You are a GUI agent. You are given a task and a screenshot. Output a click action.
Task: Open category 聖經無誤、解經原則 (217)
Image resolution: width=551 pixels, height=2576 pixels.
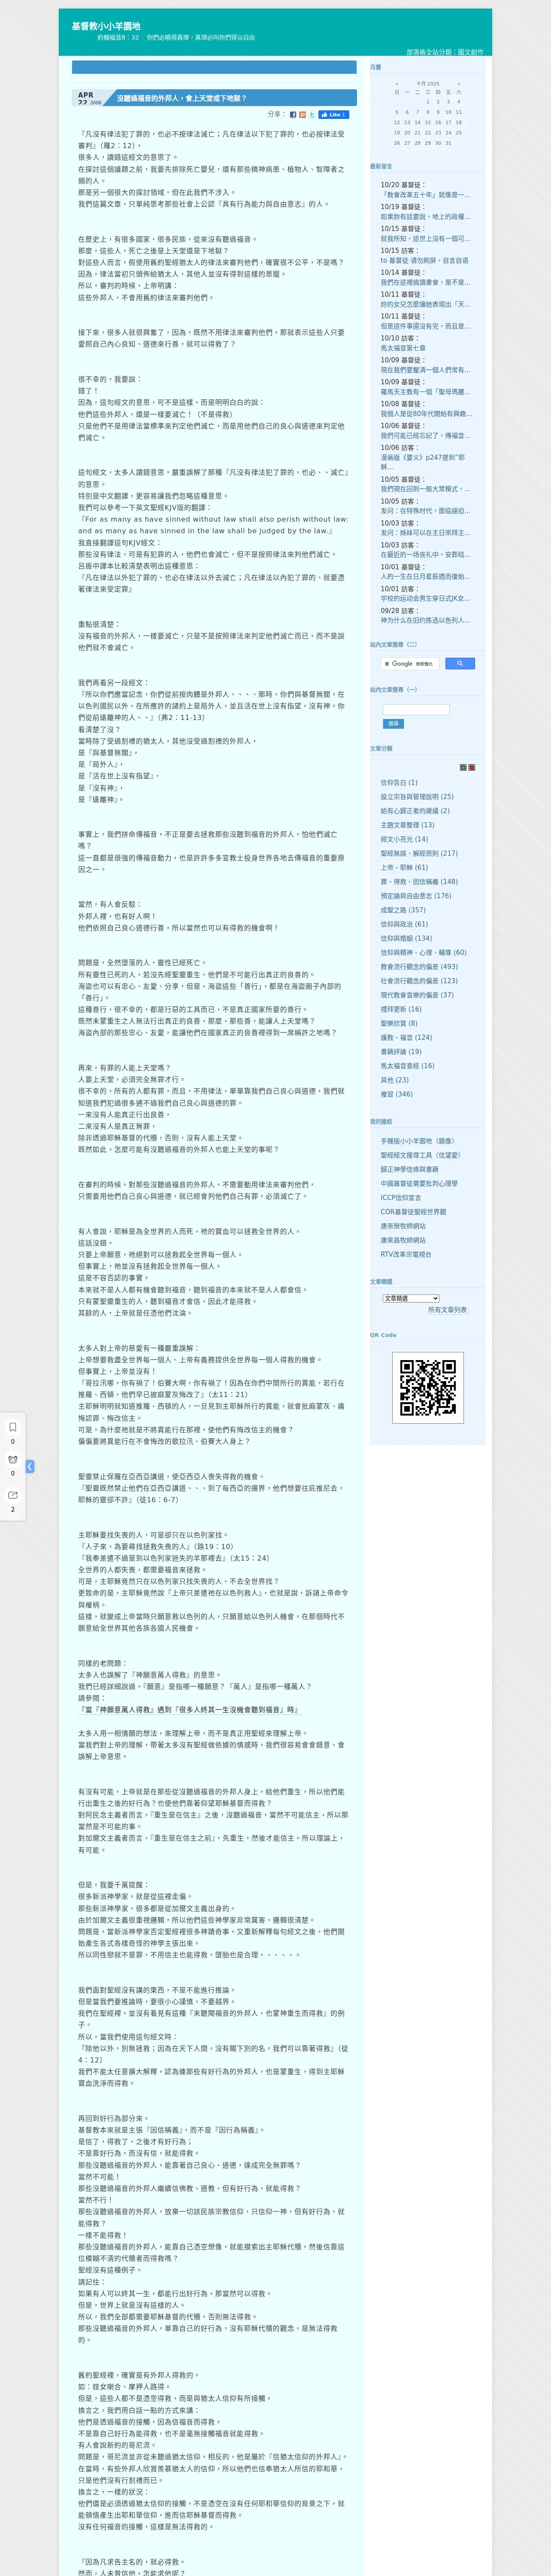point(419,853)
